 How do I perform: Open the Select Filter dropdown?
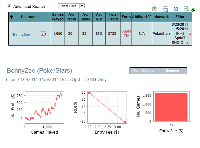pyautogui.click(x=71, y=6)
